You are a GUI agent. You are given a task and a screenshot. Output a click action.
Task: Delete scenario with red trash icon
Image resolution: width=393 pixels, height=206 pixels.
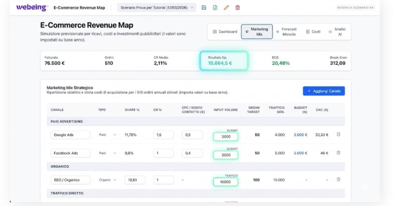click(x=237, y=8)
